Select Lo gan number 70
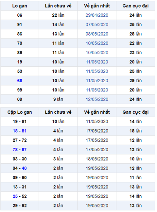 20,43
